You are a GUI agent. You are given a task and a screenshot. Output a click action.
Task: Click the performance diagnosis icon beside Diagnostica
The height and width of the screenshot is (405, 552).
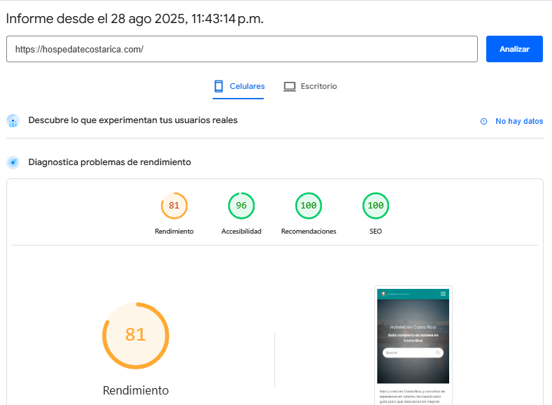tap(13, 162)
